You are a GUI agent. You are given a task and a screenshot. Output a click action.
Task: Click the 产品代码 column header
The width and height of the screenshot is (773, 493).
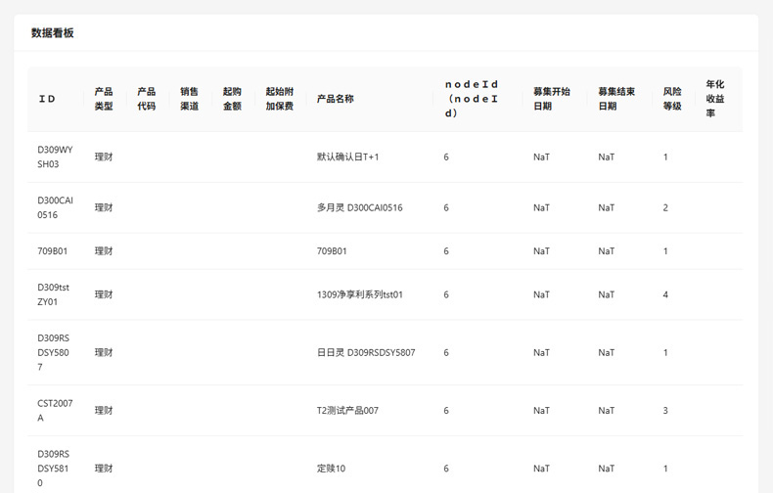146,99
